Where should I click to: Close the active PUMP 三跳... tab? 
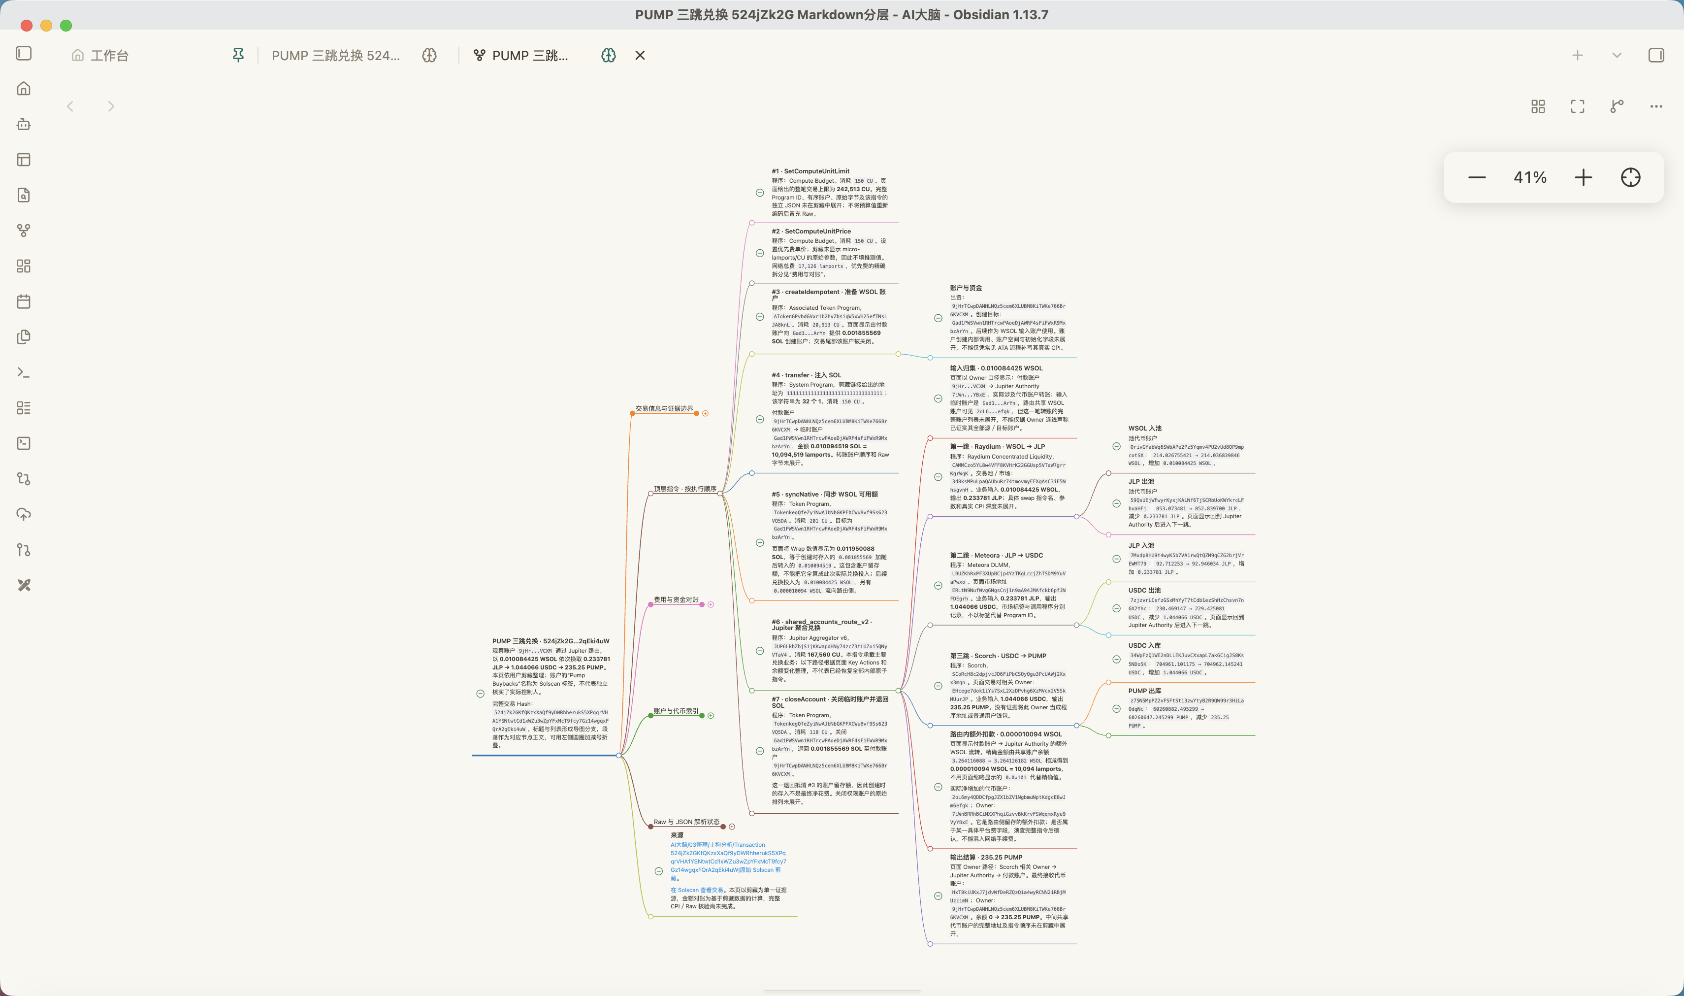pyautogui.click(x=640, y=55)
